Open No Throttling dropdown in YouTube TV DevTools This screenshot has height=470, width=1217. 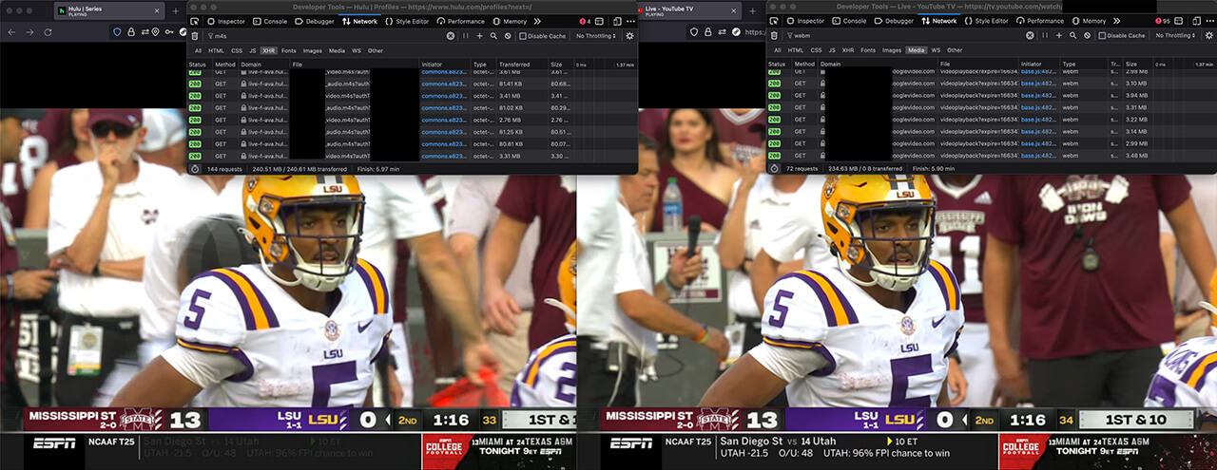[1174, 36]
